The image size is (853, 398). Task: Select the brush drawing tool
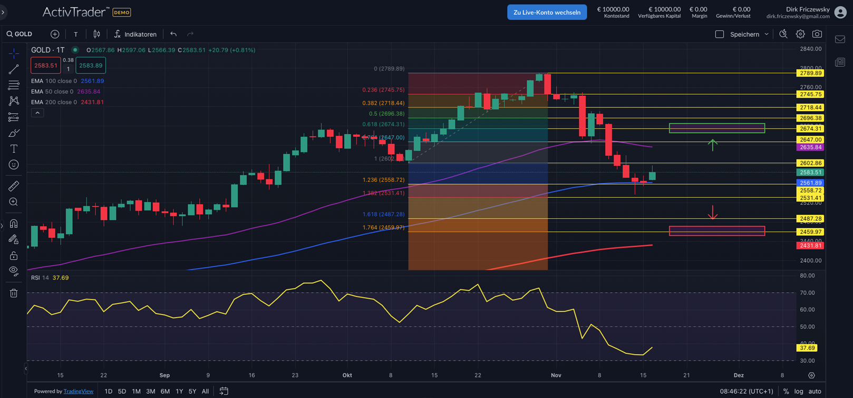[14, 133]
